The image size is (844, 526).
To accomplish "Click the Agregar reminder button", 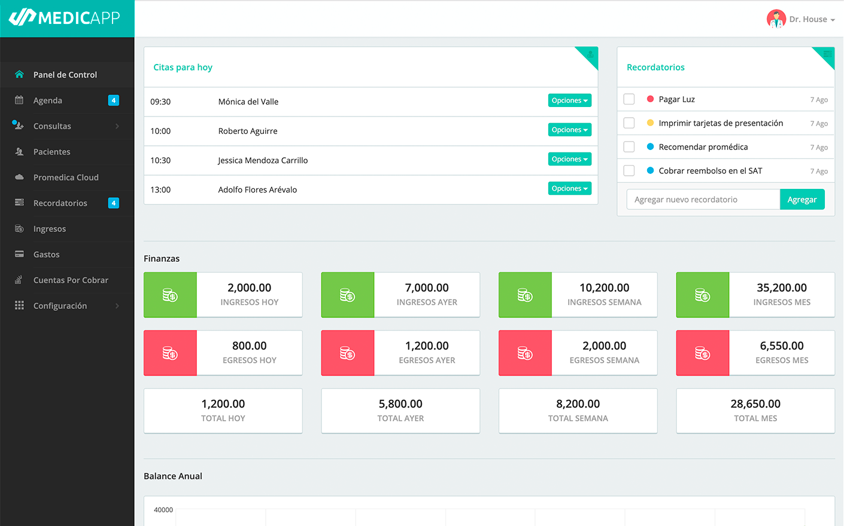I will click(802, 200).
